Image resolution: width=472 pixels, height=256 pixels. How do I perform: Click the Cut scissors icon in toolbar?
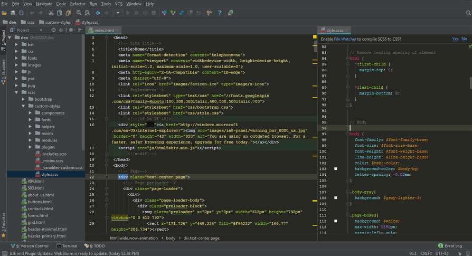(51, 13)
